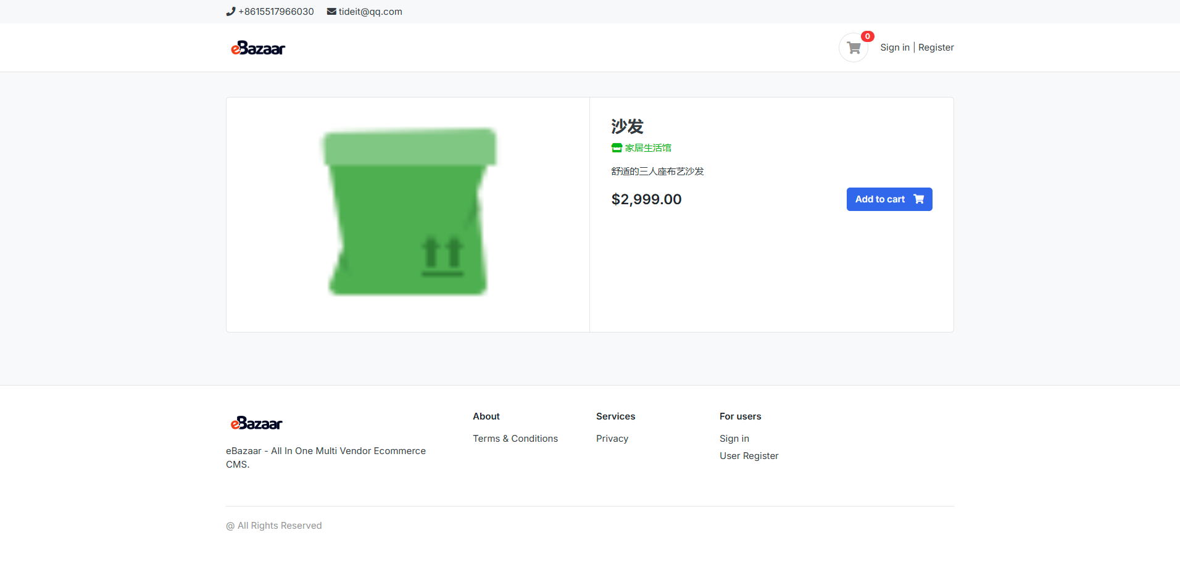
Task: Click the $2,999.00 price text
Action: point(646,199)
